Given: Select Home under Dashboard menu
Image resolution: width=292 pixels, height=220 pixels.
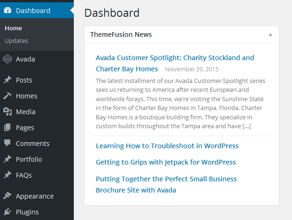Looking at the screenshot, I should pos(14,28).
